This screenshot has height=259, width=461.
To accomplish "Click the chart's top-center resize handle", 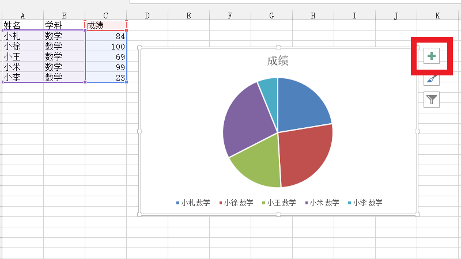I will point(278,48).
